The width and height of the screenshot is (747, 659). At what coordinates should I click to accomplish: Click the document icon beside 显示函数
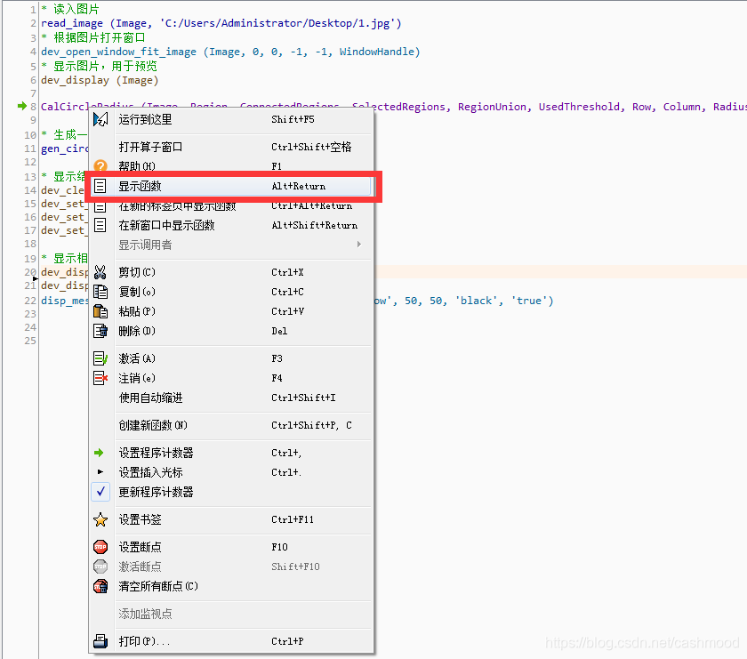pos(100,186)
